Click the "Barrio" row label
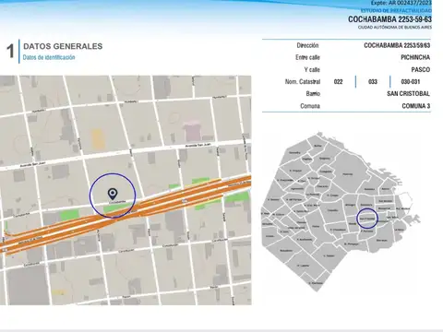 coord(313,94)
